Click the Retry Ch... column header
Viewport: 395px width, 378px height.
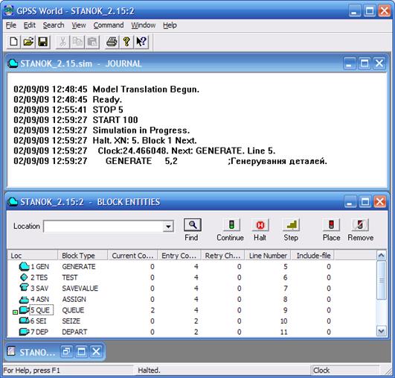tap(222, 256)
